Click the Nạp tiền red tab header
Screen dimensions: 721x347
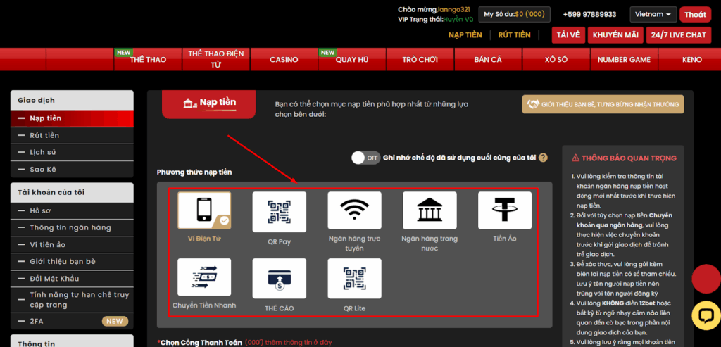coord(208,103)
